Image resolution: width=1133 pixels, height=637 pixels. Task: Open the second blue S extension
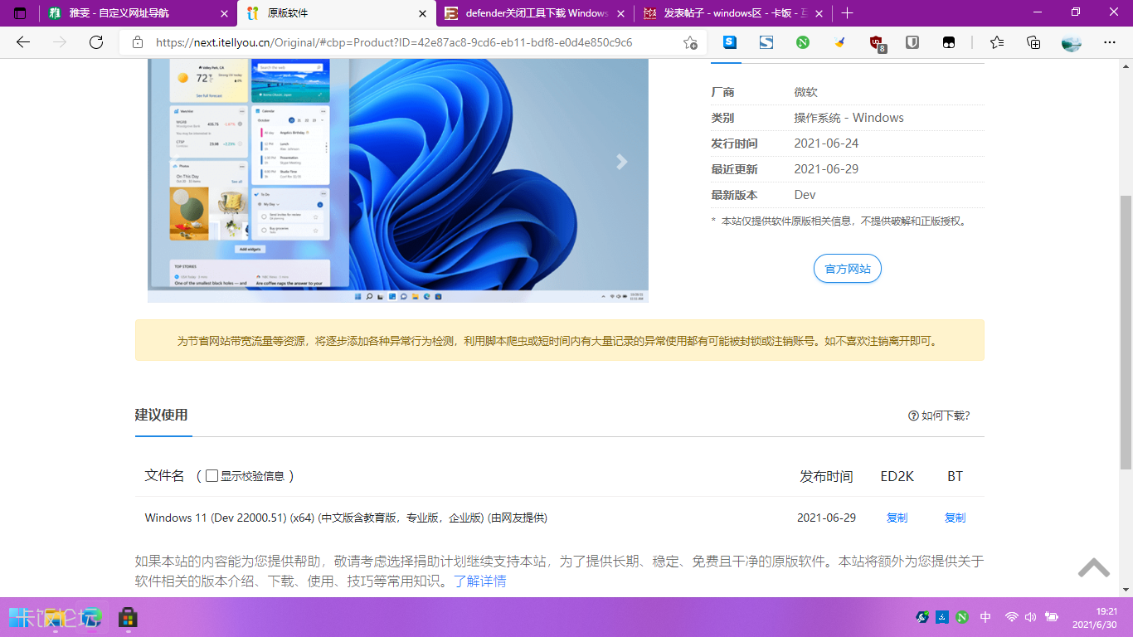click(x=766, y=42)
